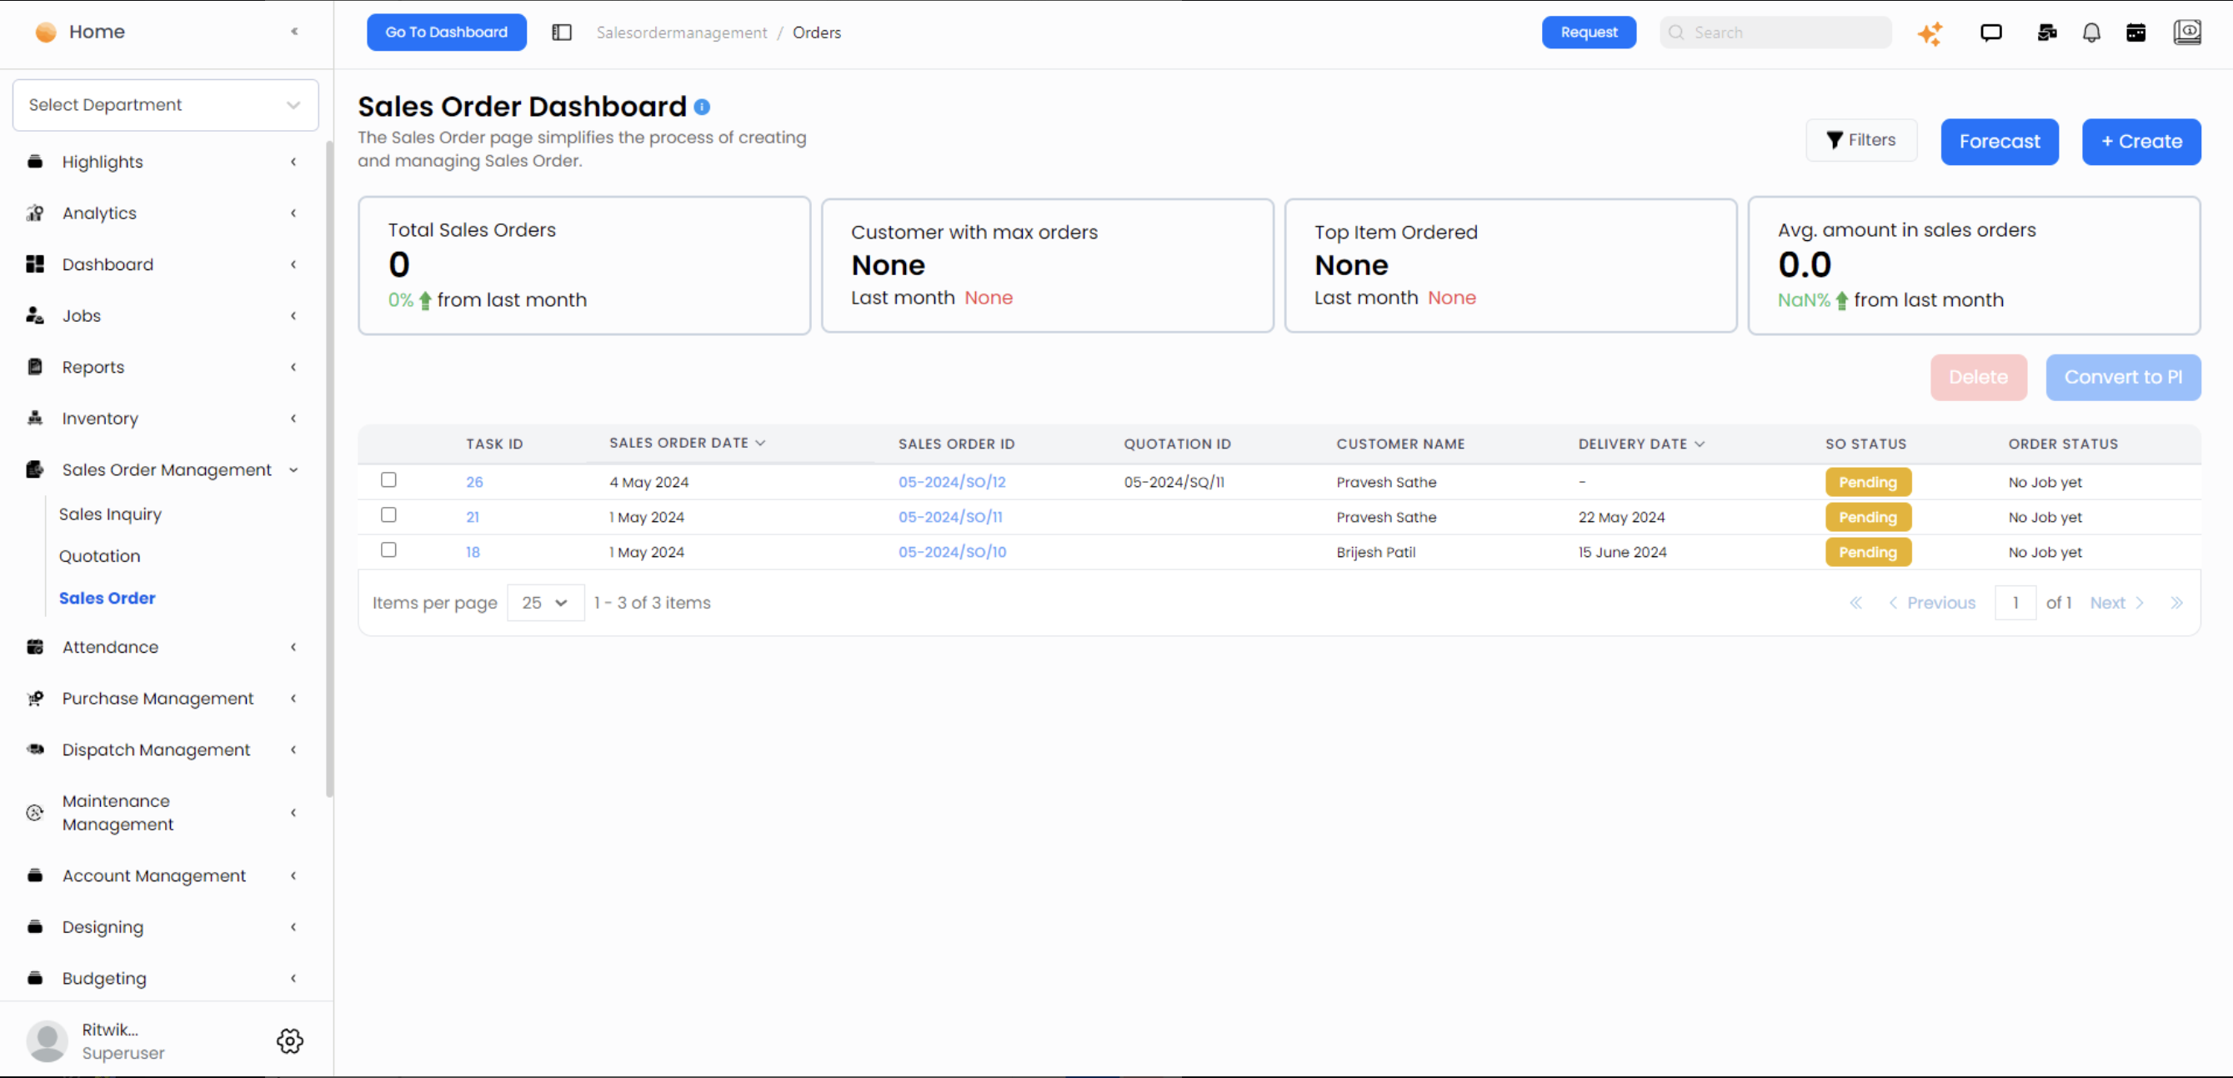Click the + Create button
The image size is (2233, 1078).
click(x=2140, y=142)
